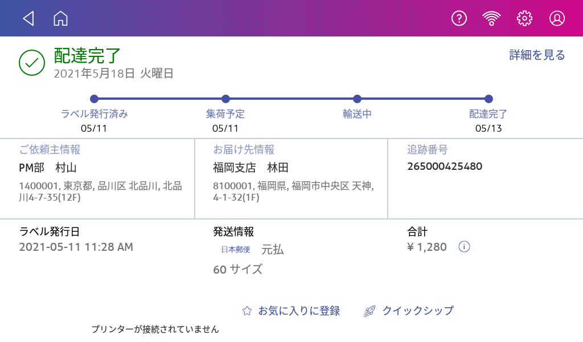Select the rocket QuickShip icon
This screenshot has width=583, height=342.
point(371,311)
